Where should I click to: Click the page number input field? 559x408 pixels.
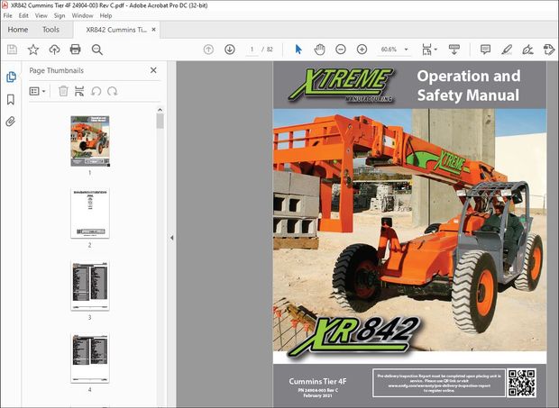click(252, 50)
